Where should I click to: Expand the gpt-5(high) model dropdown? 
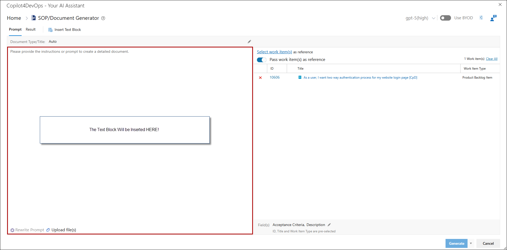click(433, 18)
